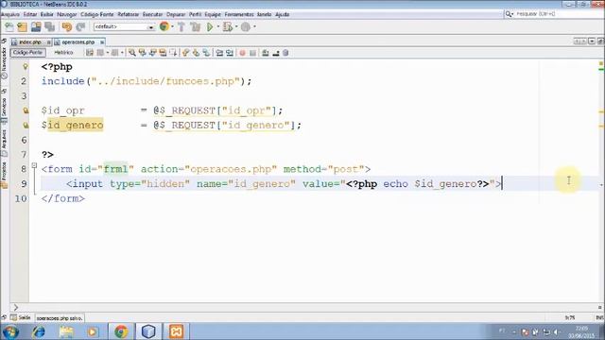Click the last icon on editor toolbar
Viewport: 605px width, 340px height.
coord(285,53)
